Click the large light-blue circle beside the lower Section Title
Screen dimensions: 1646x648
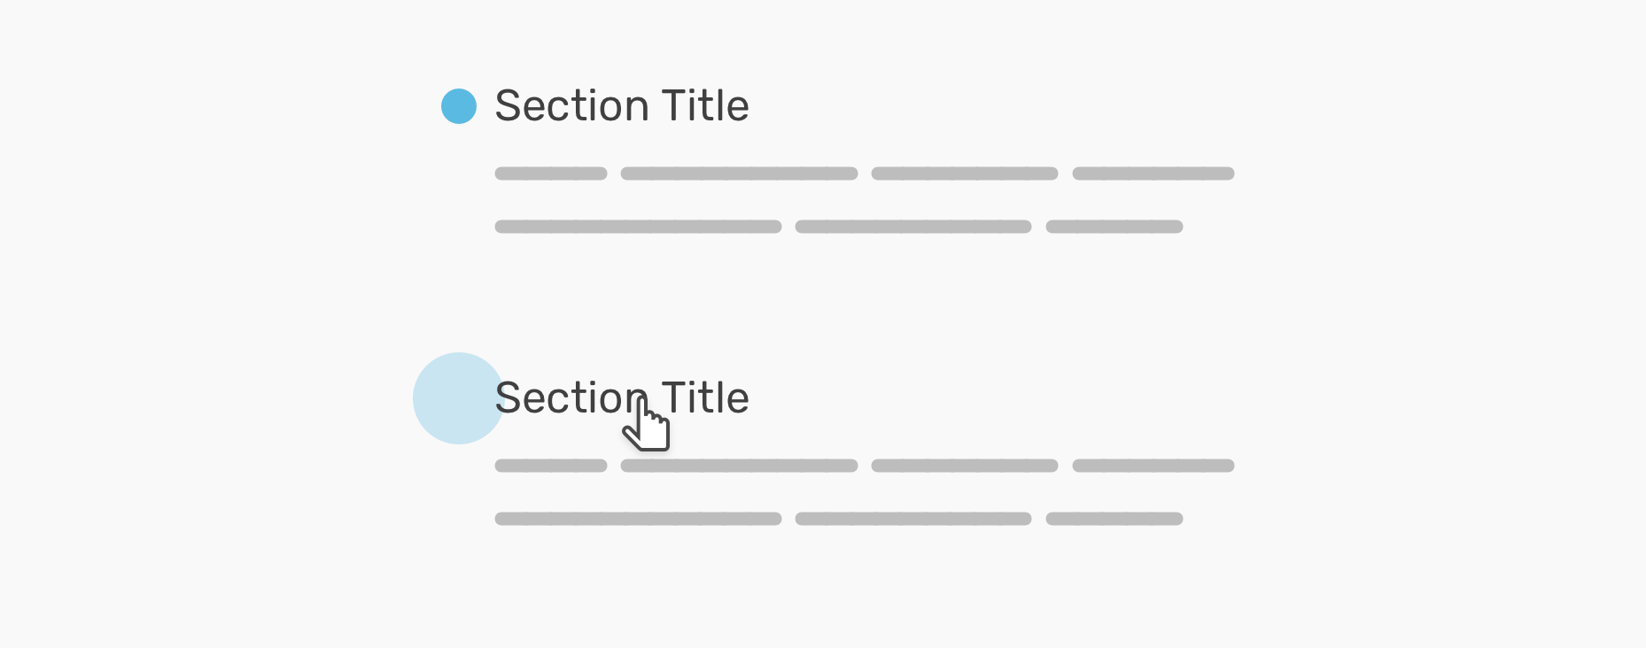[458, 398]
